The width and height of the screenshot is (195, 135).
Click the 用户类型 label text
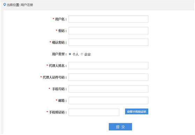coord(59,54)
